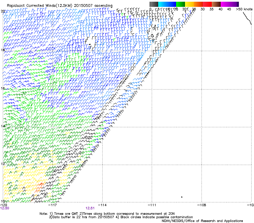Click the cyan 5-10 knots legend swatch
Screen dimensions: 254x223
163,4
